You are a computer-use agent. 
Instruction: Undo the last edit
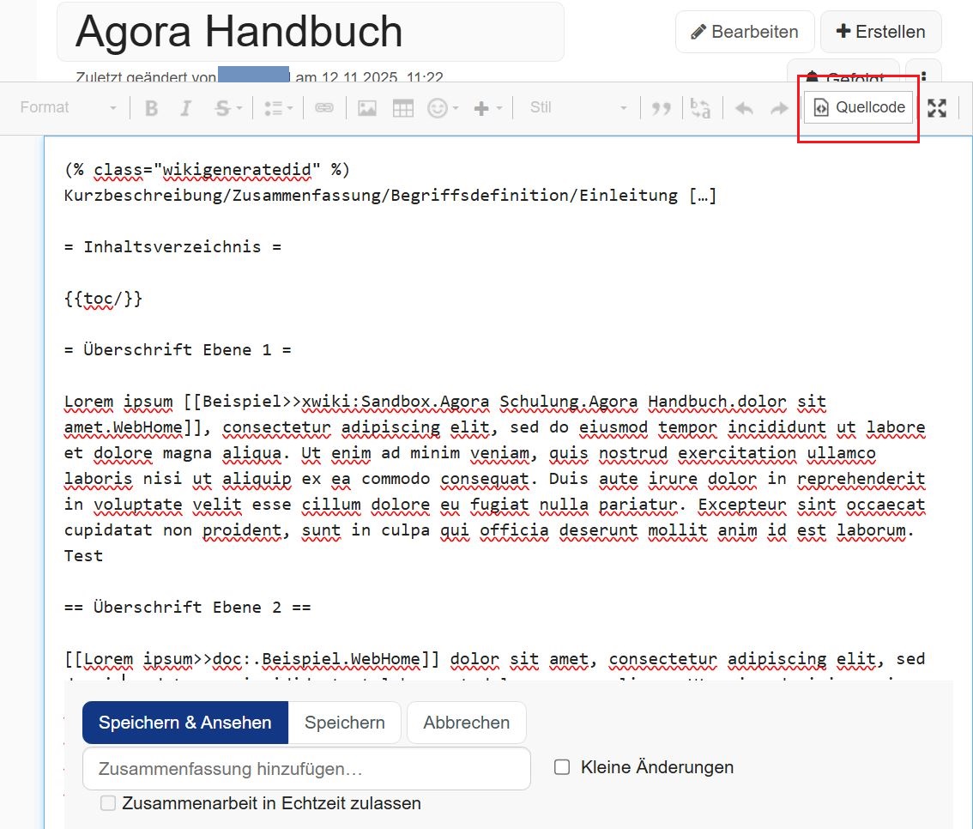(x=744, y=108)
